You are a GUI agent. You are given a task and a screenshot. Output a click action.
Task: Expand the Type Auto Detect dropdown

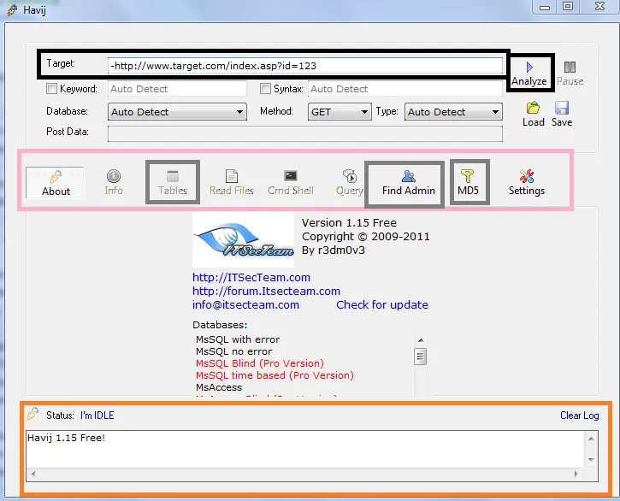tap(453, 112)
